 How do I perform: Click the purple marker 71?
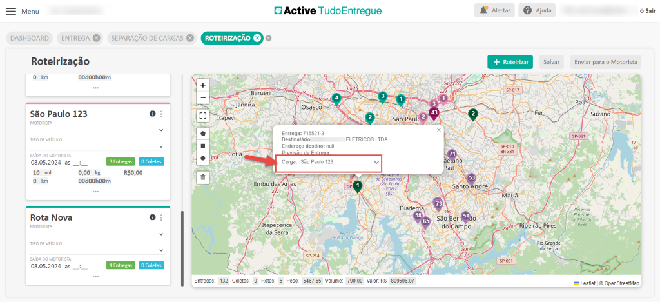[452, 154]
